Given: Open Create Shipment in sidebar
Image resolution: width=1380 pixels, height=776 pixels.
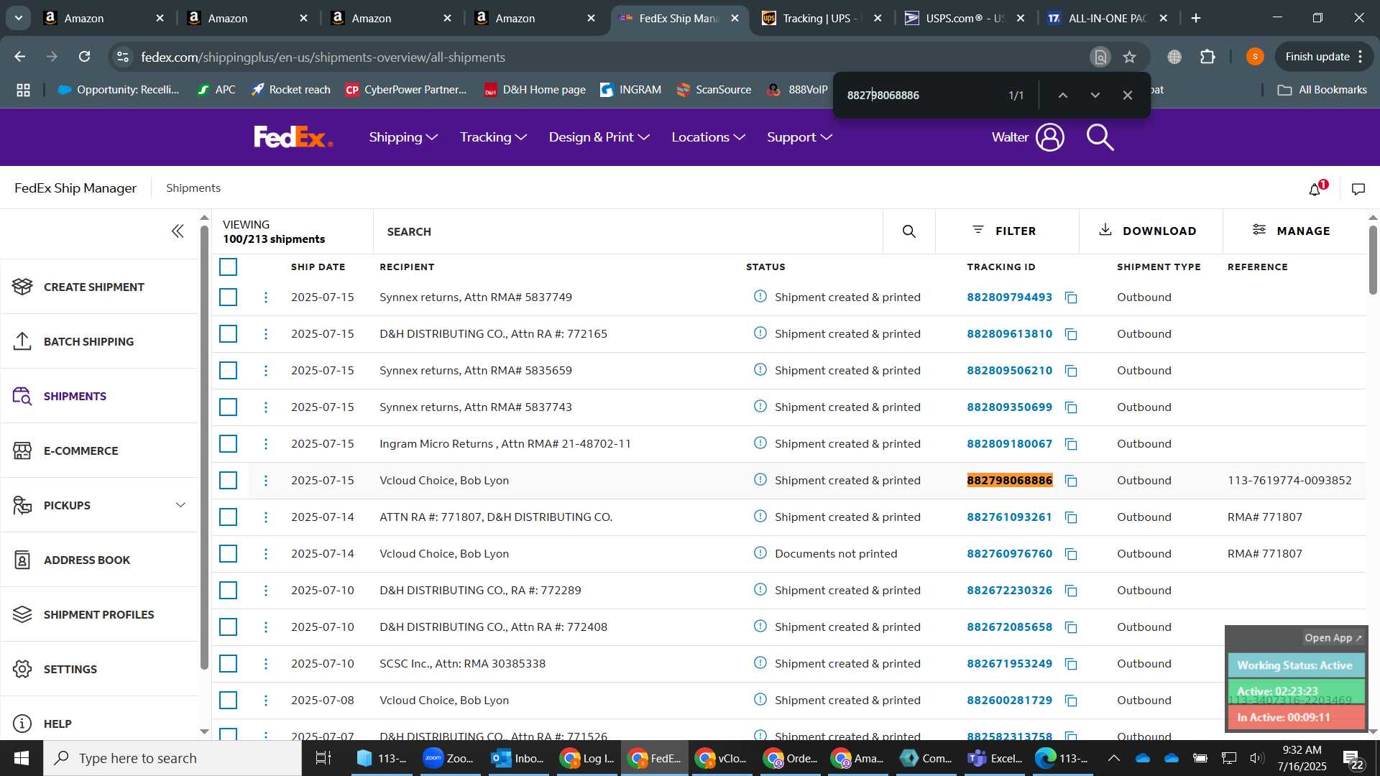Looking at the screenshot, I should click(99, 287).
